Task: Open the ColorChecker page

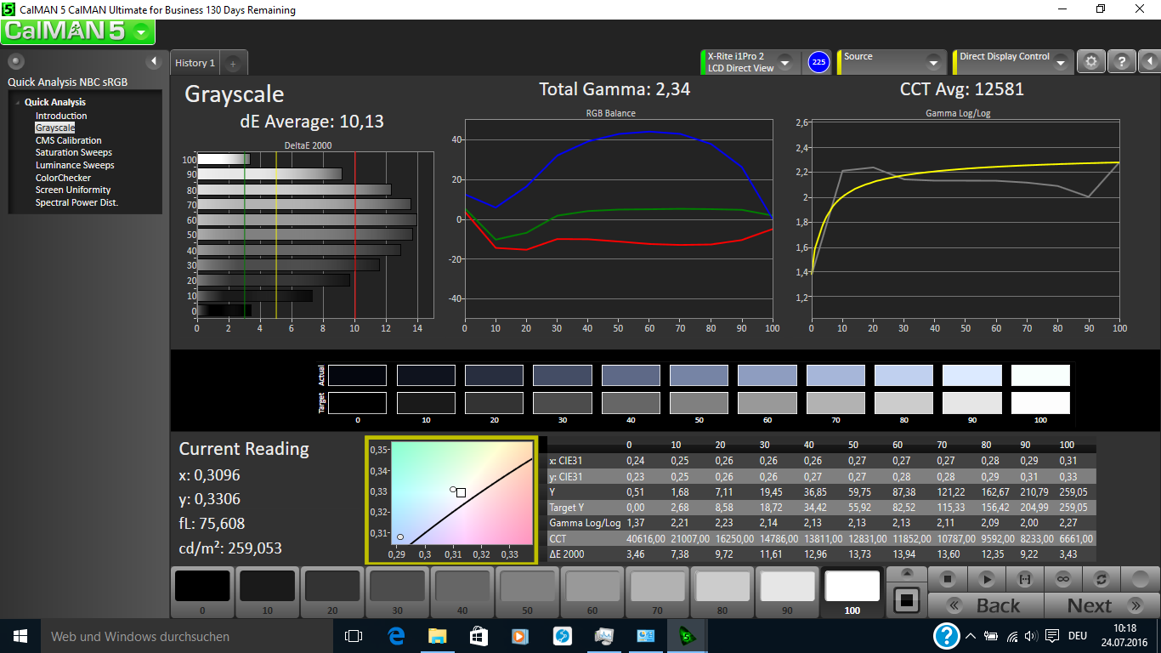Action: (x=63, y=178)
